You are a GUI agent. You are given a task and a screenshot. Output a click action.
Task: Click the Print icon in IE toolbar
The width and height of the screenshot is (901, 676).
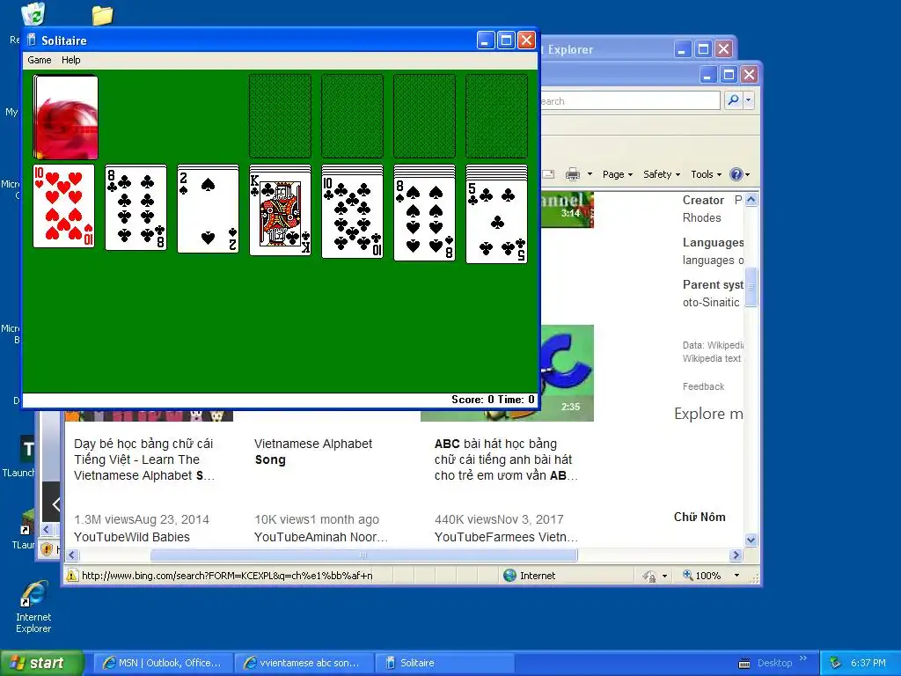pos(572,174)
